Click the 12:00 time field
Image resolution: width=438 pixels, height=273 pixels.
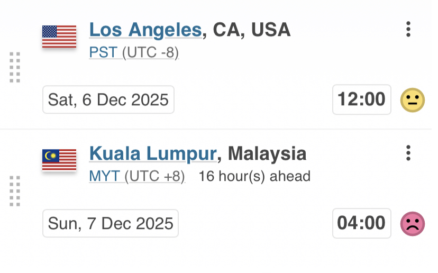pos(362,99)
